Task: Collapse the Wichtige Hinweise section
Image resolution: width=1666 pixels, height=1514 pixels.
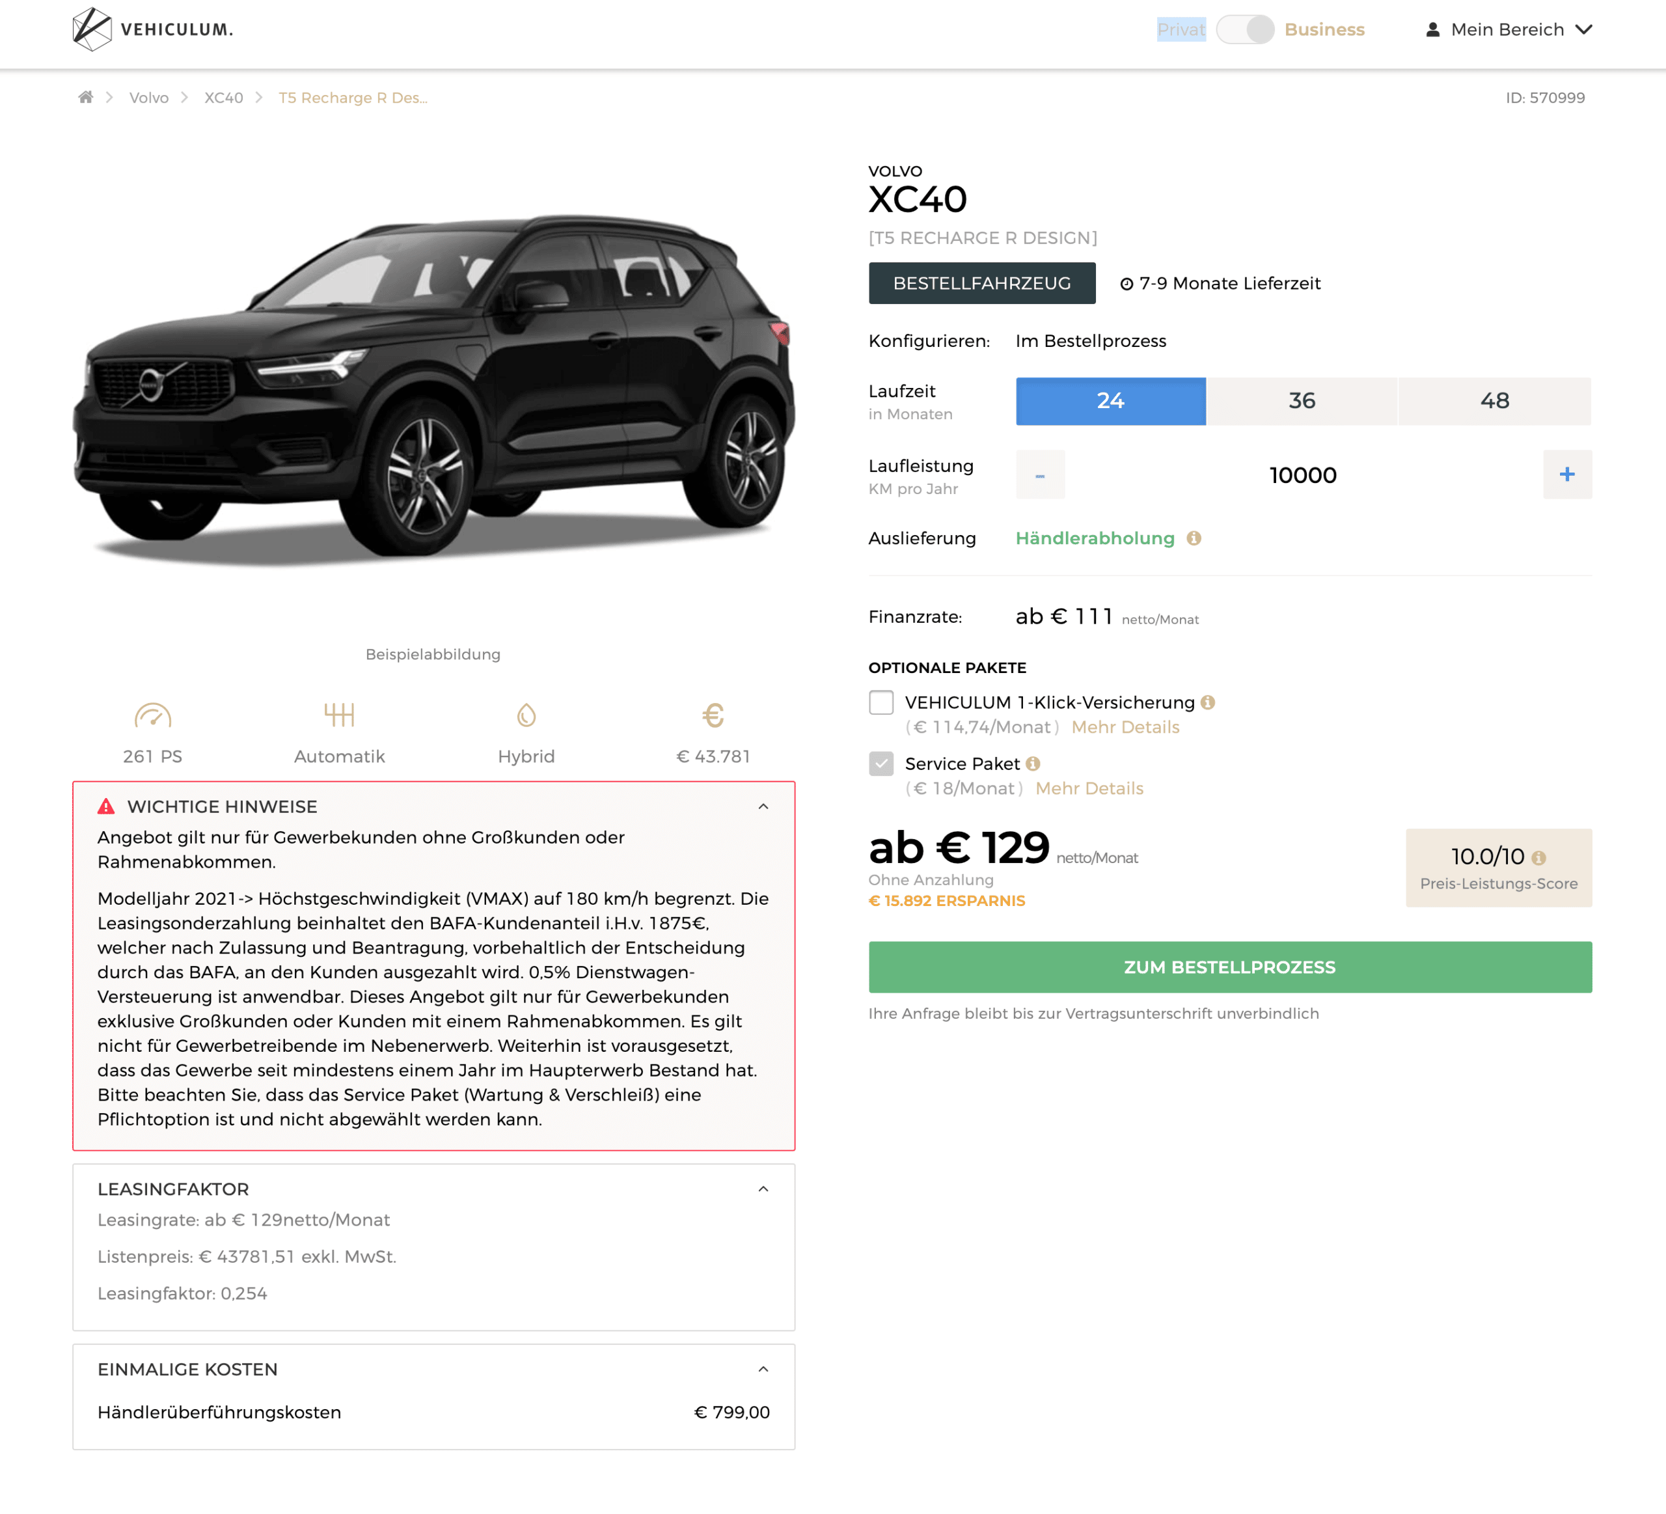Action: pyautogui.click(x=763, y=806)
